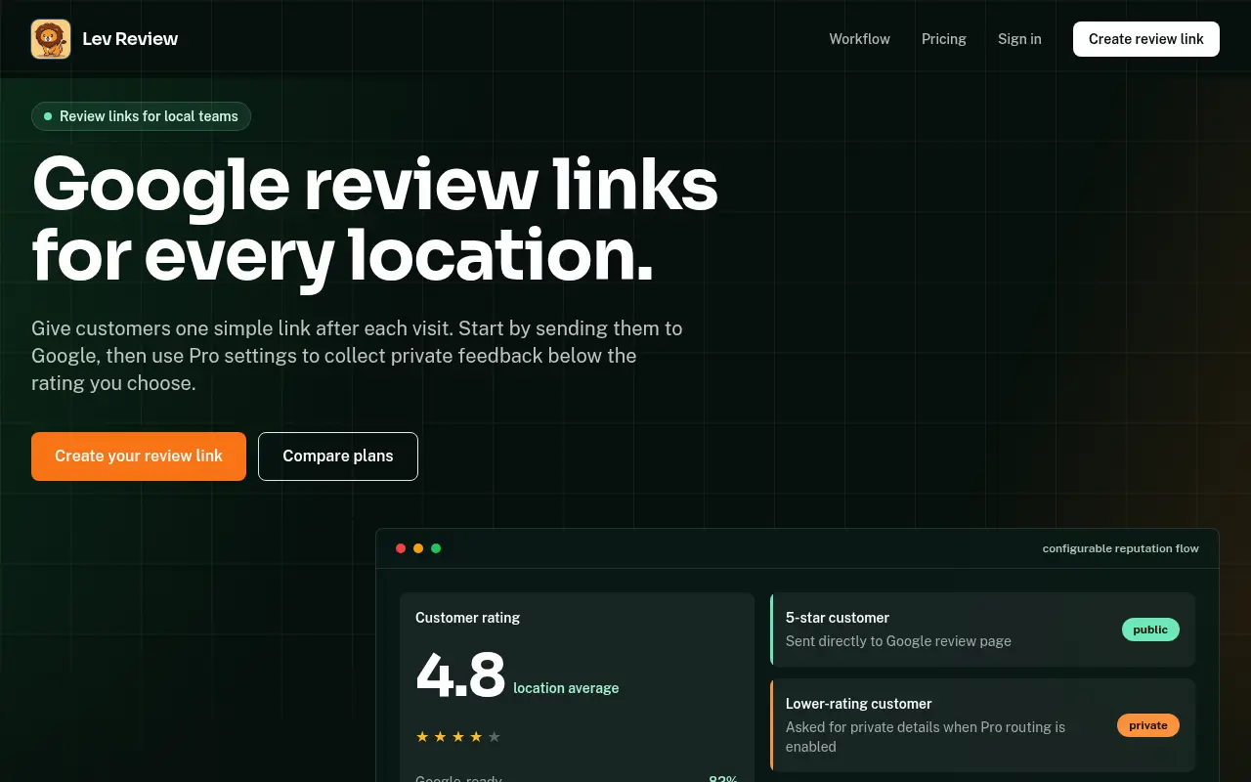Click the Review links for local teams badge
This screenshot has height=782, width=1251.
(x=142, y=116)
